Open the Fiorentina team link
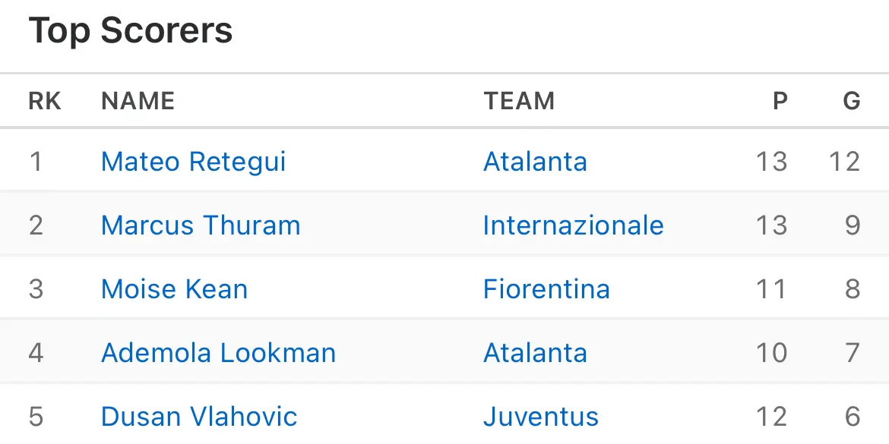This screenshot has height=444, width=889. pos(546,289)
